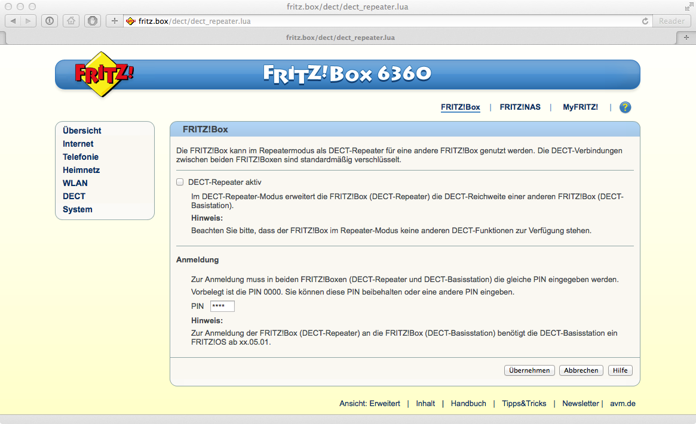Click the adblock shield toolbar icon

click(x=93, y=21)
